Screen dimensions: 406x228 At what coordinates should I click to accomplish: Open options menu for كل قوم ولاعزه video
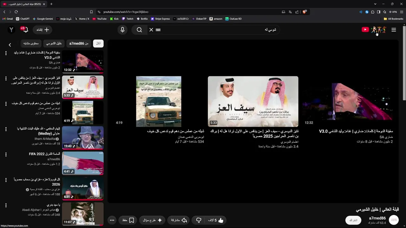coord(6,180)
